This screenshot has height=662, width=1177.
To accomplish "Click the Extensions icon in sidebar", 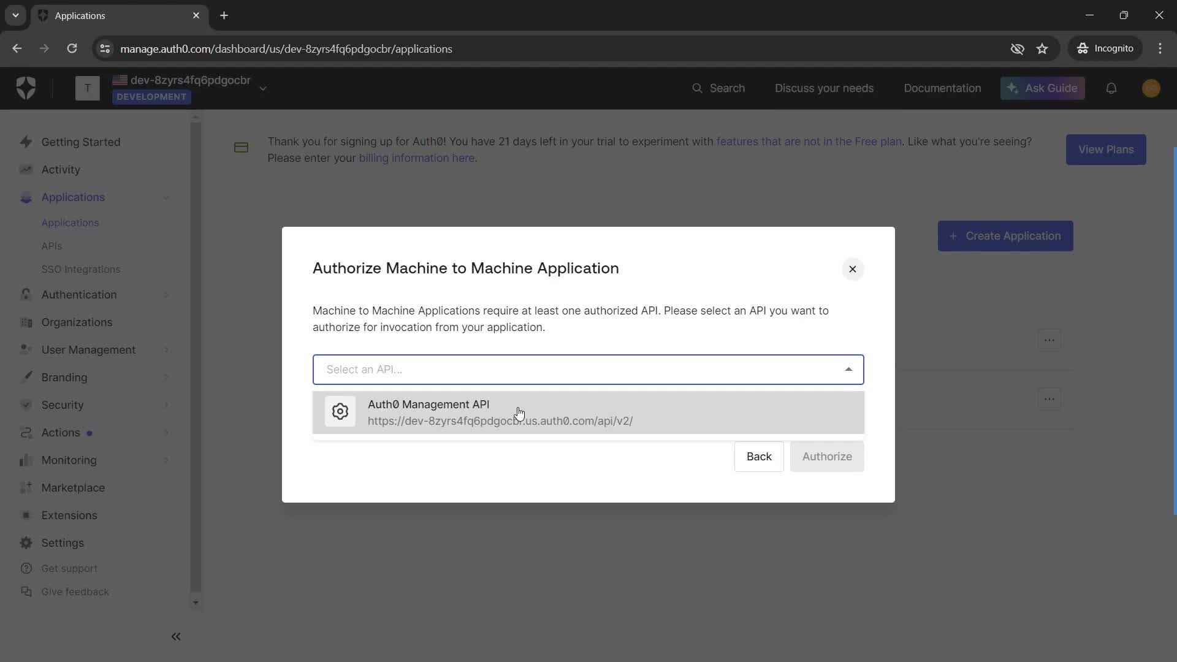I will [26, 515].
